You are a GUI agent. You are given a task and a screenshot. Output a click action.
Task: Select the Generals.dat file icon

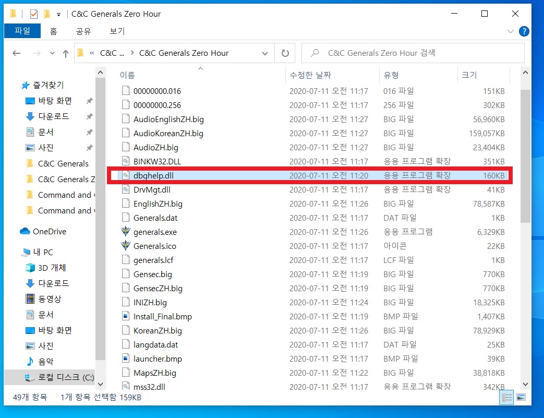pos(126,218)
